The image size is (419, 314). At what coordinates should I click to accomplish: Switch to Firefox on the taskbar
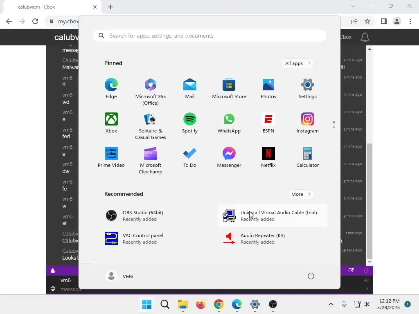200,304
